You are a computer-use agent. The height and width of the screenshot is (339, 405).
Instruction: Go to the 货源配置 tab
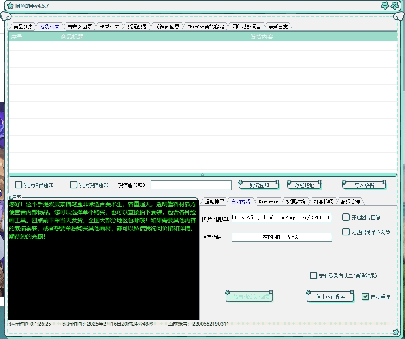tap(137, 27)
